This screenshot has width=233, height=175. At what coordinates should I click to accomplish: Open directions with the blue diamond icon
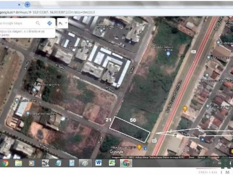coord(50,23)
